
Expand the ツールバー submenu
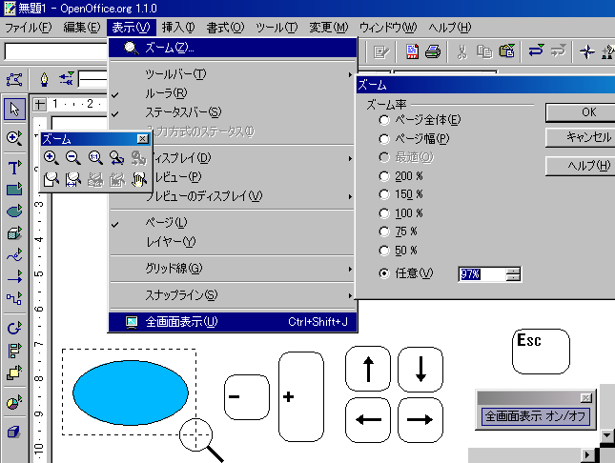pos(229,74)
